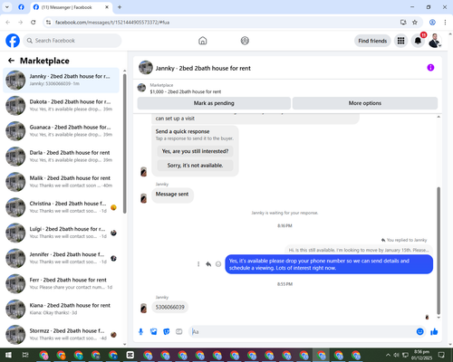Image resolution: width=453 pixels, height=362 pixels.
Task: Open the Malik conversation
Action: tap(61, 182)
